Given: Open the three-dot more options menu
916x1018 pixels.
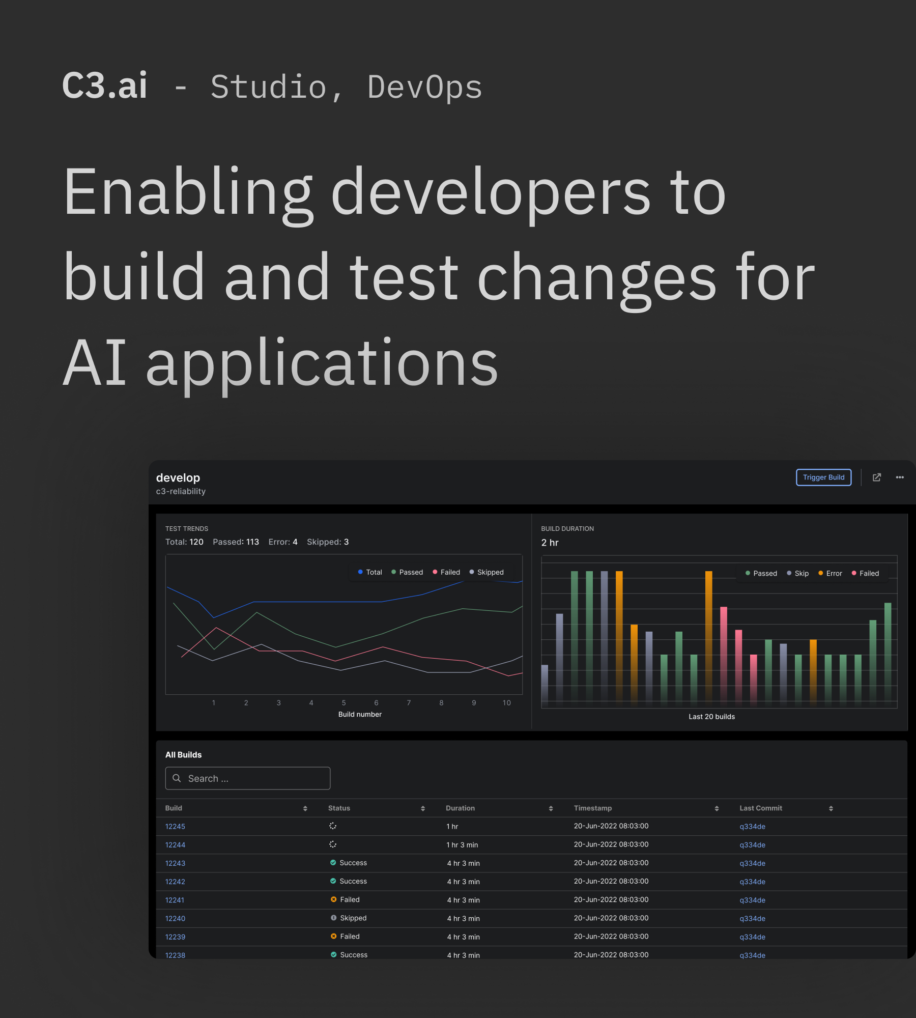Looking at the screenshot, I should (x=900, y=477).
